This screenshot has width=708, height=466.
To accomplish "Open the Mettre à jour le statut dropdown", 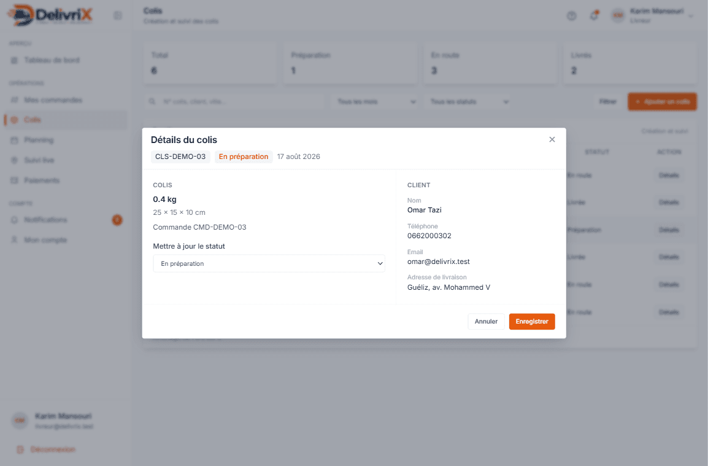I will click(269, 263).
